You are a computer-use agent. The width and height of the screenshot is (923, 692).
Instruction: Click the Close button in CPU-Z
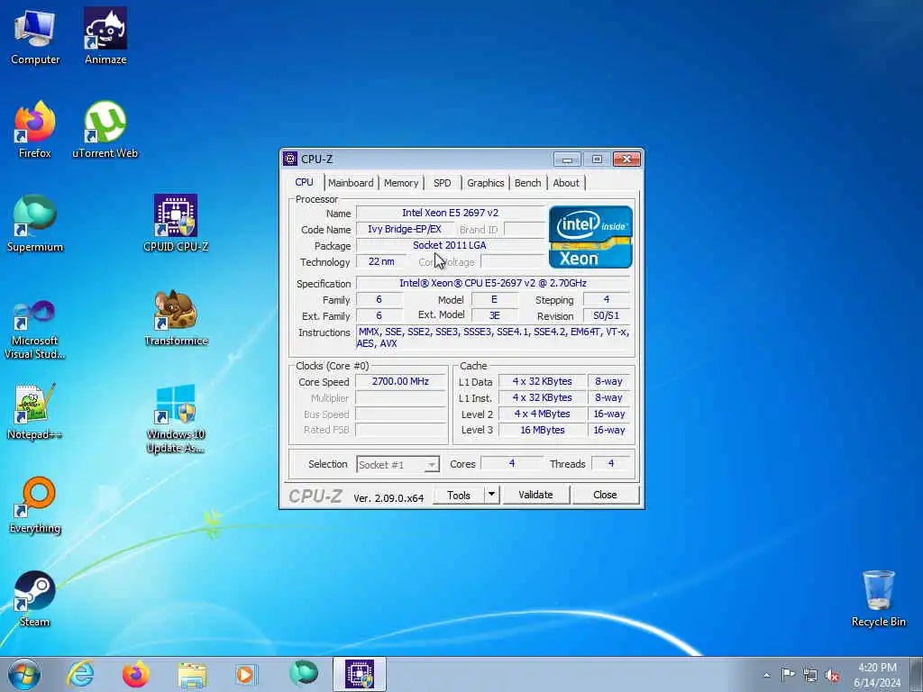point(605,495)
